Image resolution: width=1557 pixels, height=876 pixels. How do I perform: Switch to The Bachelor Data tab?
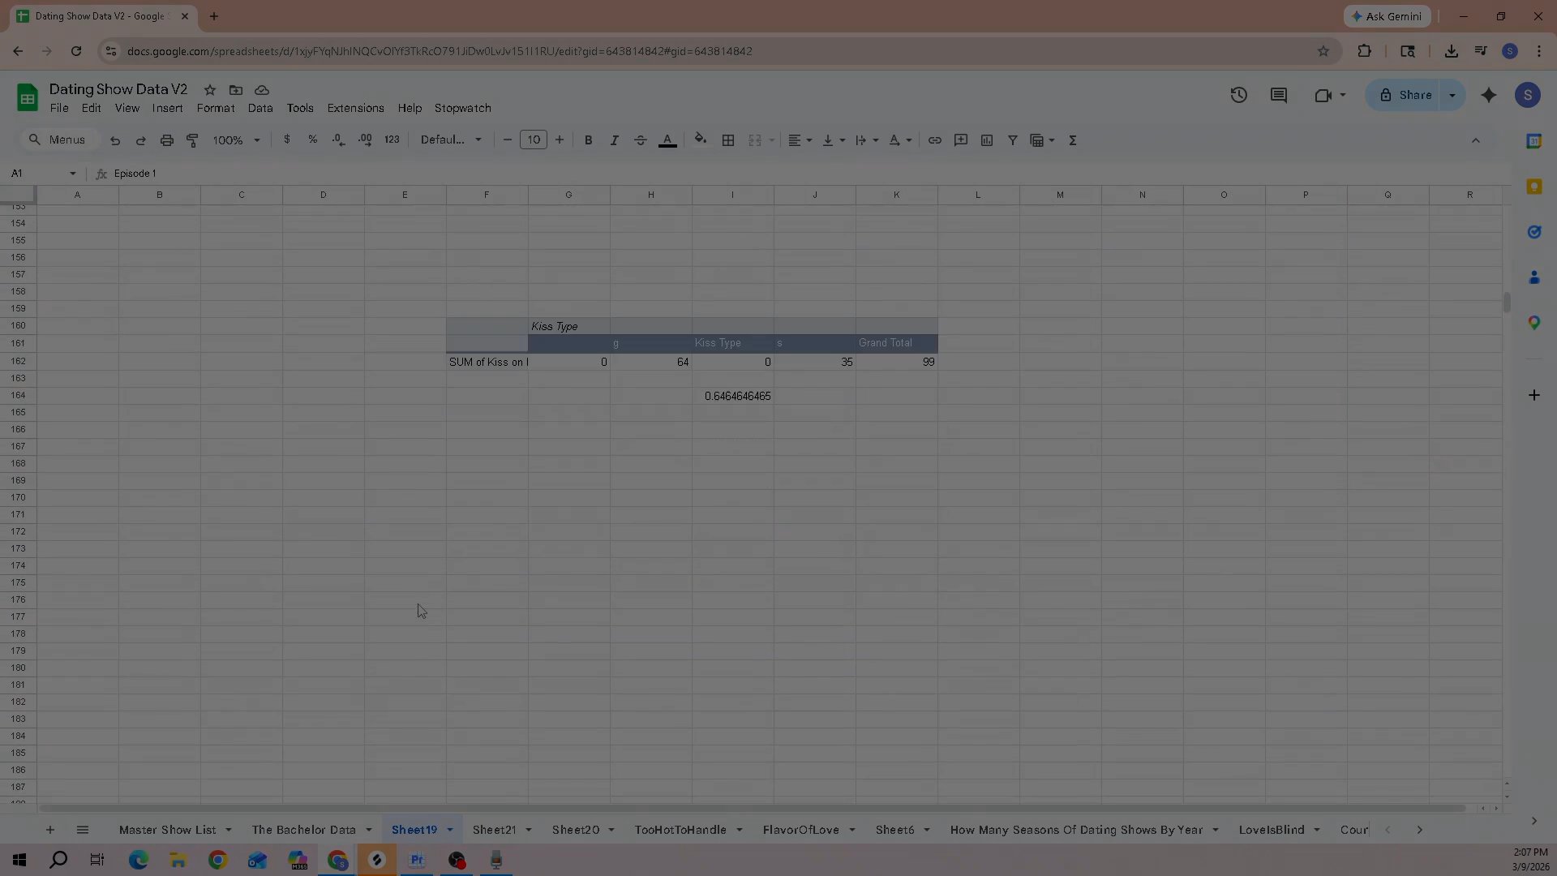(303, 830)
